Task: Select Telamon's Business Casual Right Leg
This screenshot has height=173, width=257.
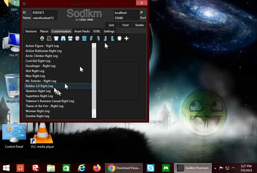Action: click(x=58, y=101)
